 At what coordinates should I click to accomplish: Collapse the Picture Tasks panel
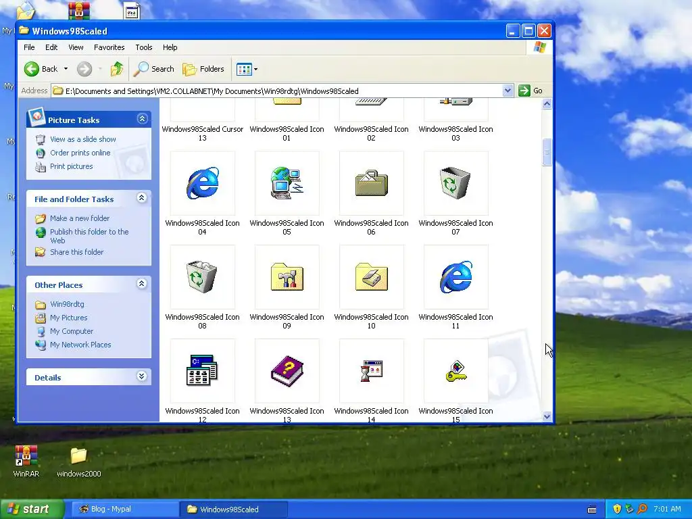click(142, 119)
